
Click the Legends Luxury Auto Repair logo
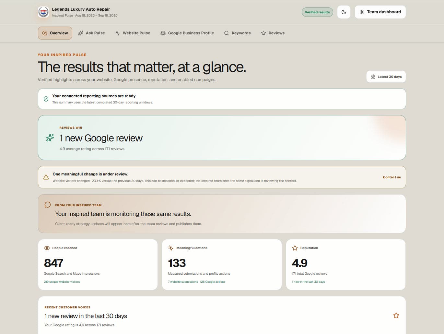pos(43,12)
